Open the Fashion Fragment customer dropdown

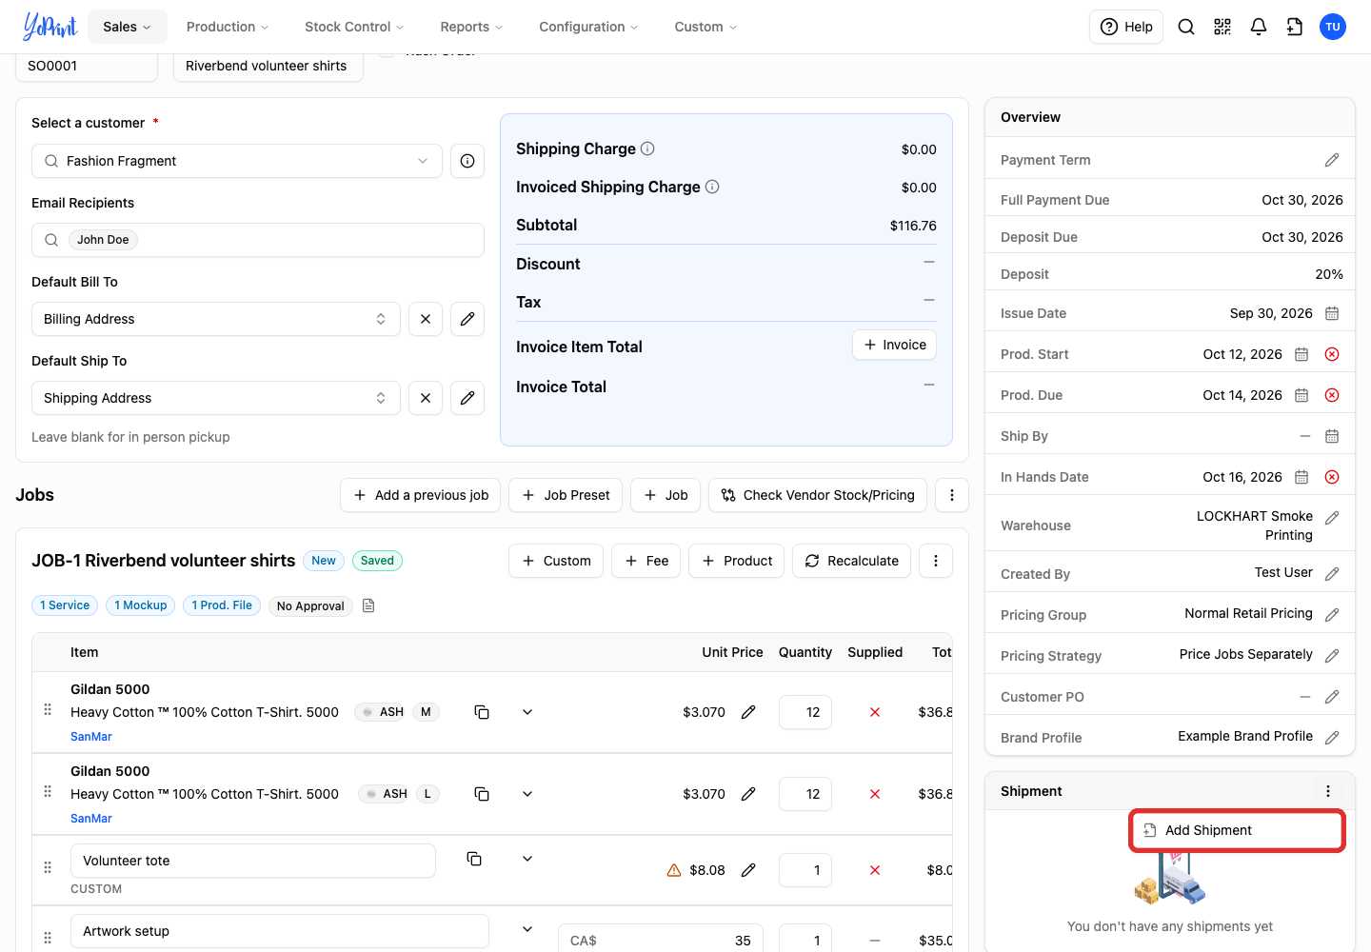(237, 161)
